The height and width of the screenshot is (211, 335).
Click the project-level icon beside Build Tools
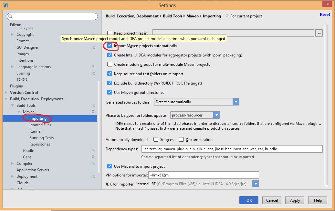(x=93, y=105)
